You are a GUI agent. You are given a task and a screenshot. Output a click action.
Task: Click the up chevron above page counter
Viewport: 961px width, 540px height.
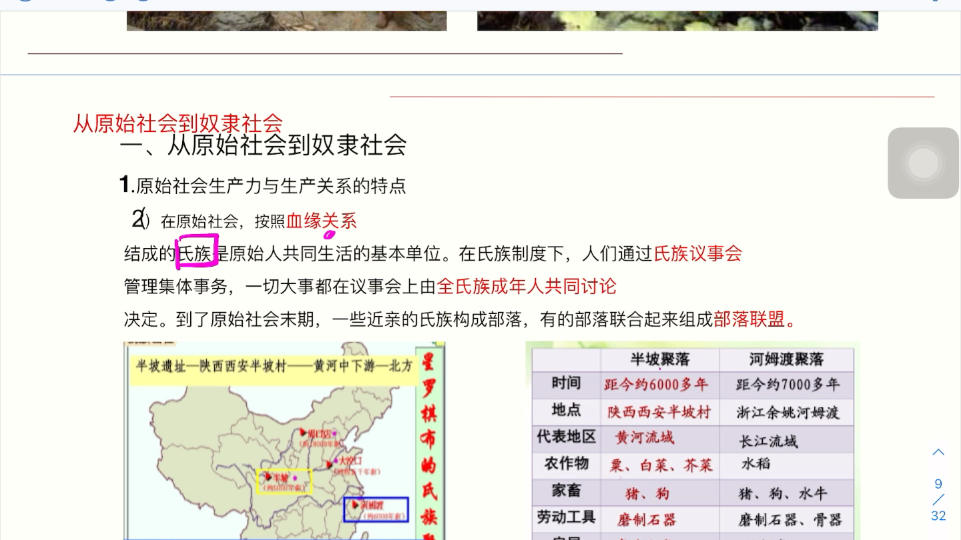coord(938,453)
